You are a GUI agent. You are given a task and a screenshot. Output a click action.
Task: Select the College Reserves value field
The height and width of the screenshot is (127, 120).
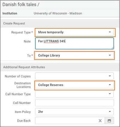[74, 85]
